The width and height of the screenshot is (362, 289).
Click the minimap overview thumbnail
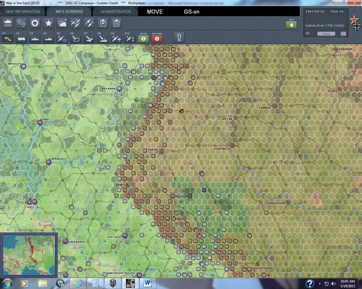(29, 255)
